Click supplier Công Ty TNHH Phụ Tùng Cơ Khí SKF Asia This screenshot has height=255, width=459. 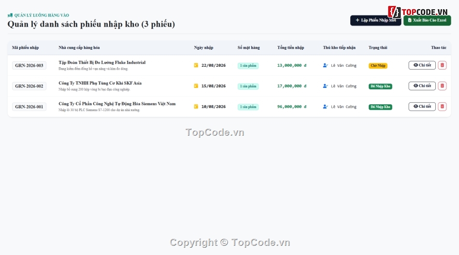[x=100, y=83]
